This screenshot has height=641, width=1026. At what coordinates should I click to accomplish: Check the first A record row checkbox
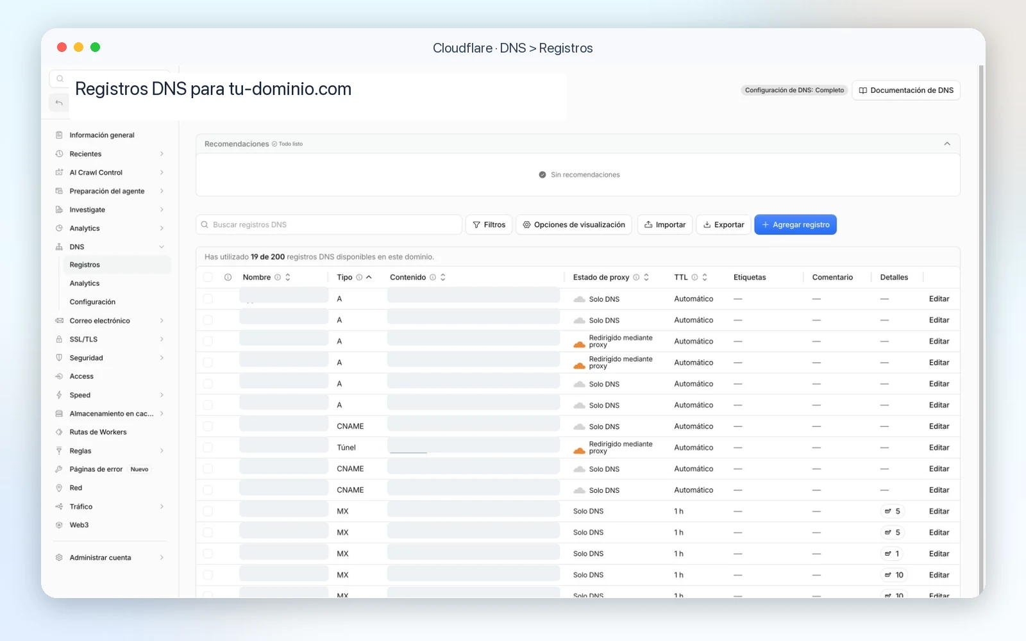pos(208,299)
